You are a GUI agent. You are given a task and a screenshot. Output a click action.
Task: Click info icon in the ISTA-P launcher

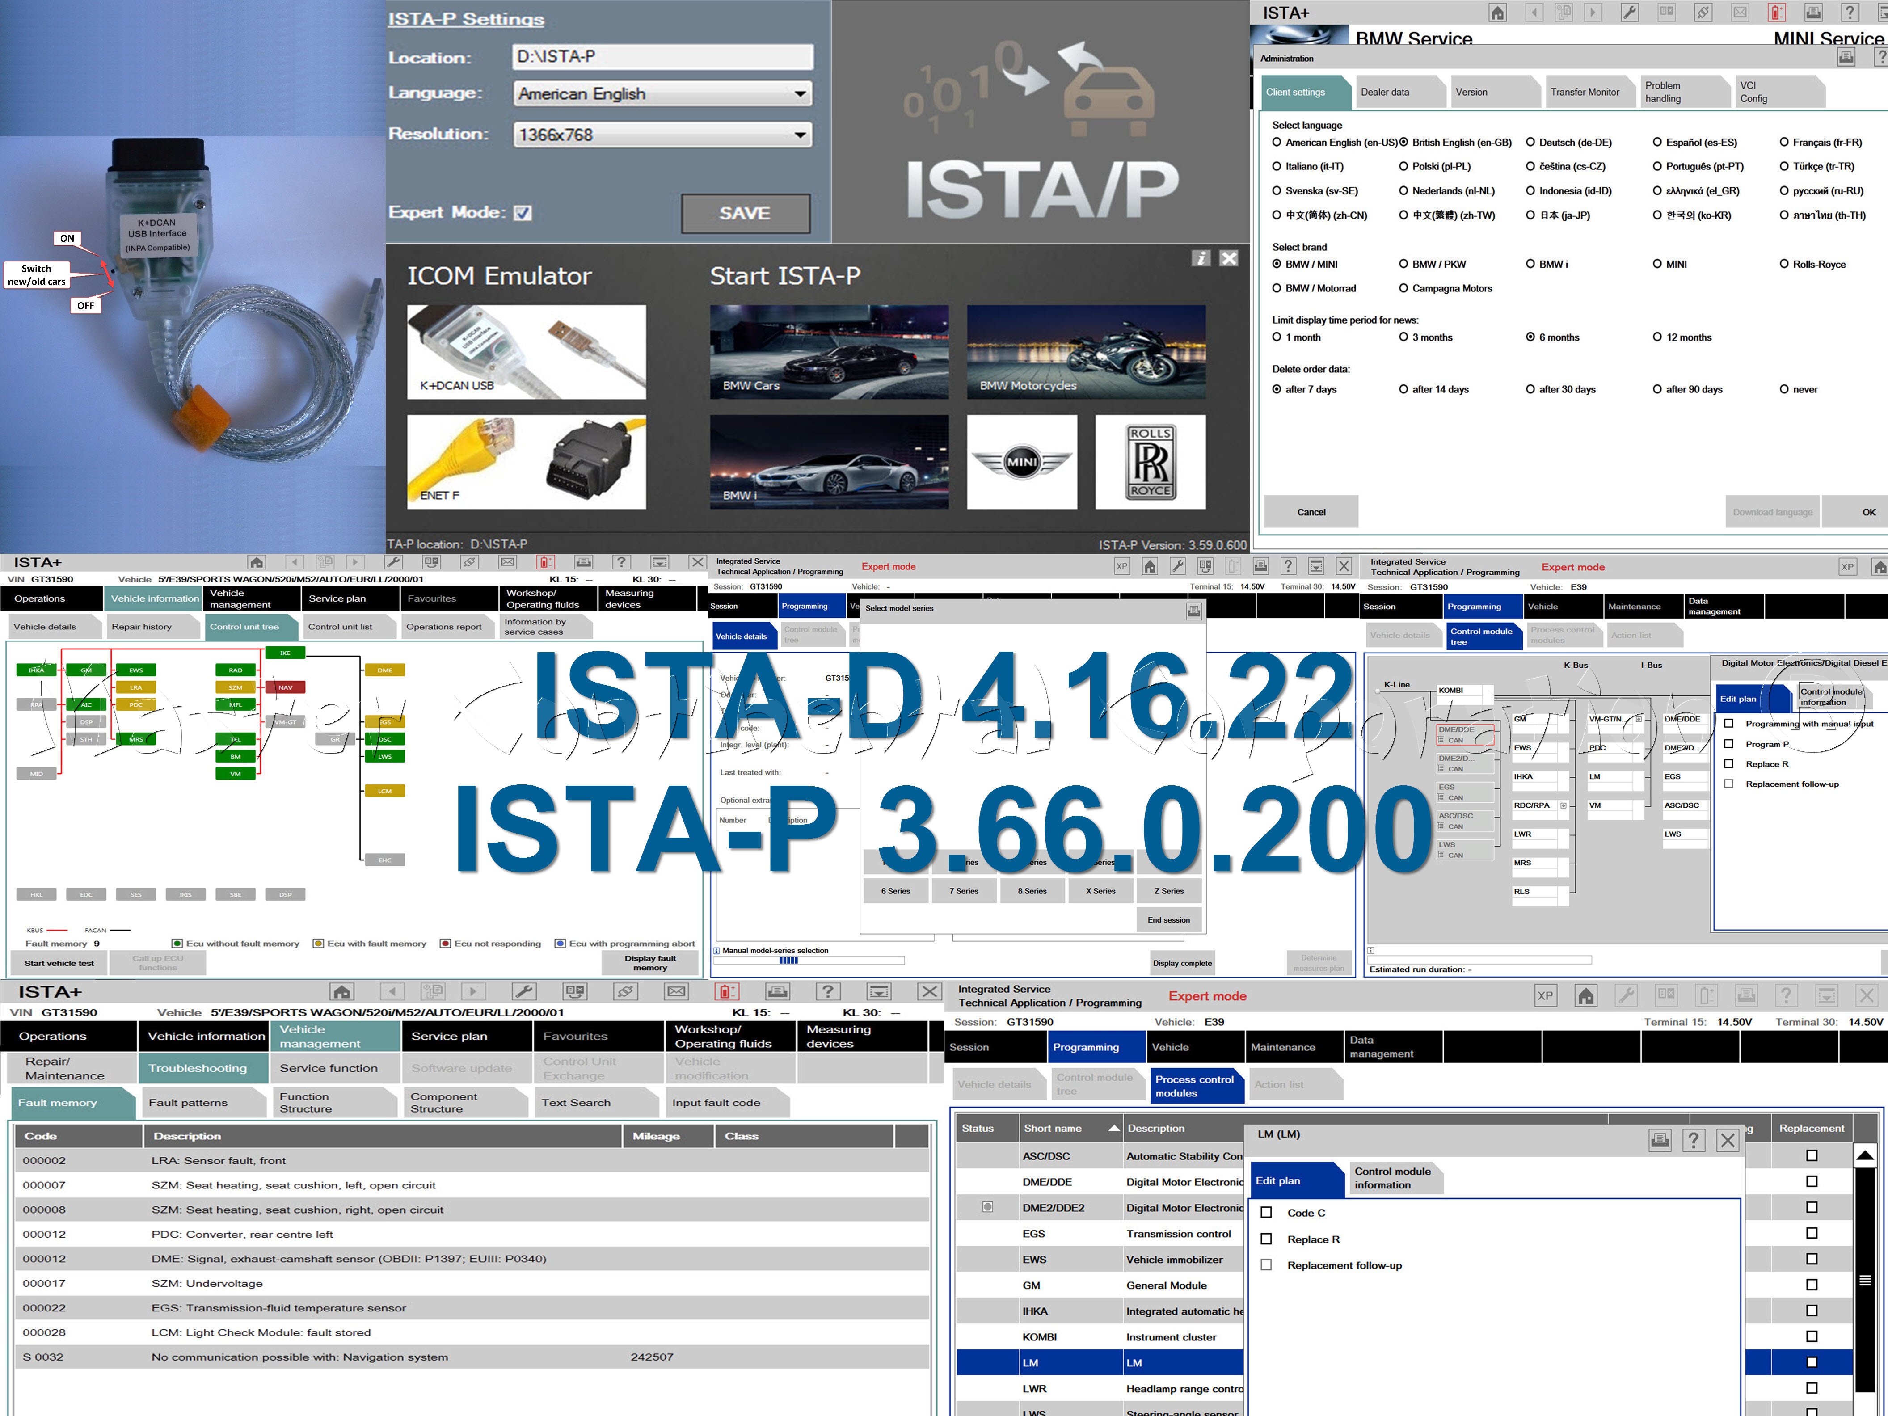pyautogui.click(x=1201, y=258)
